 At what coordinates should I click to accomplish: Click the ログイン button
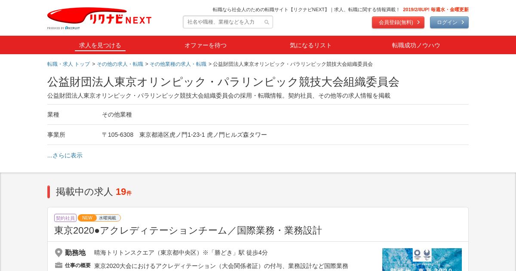click(449, 22)
